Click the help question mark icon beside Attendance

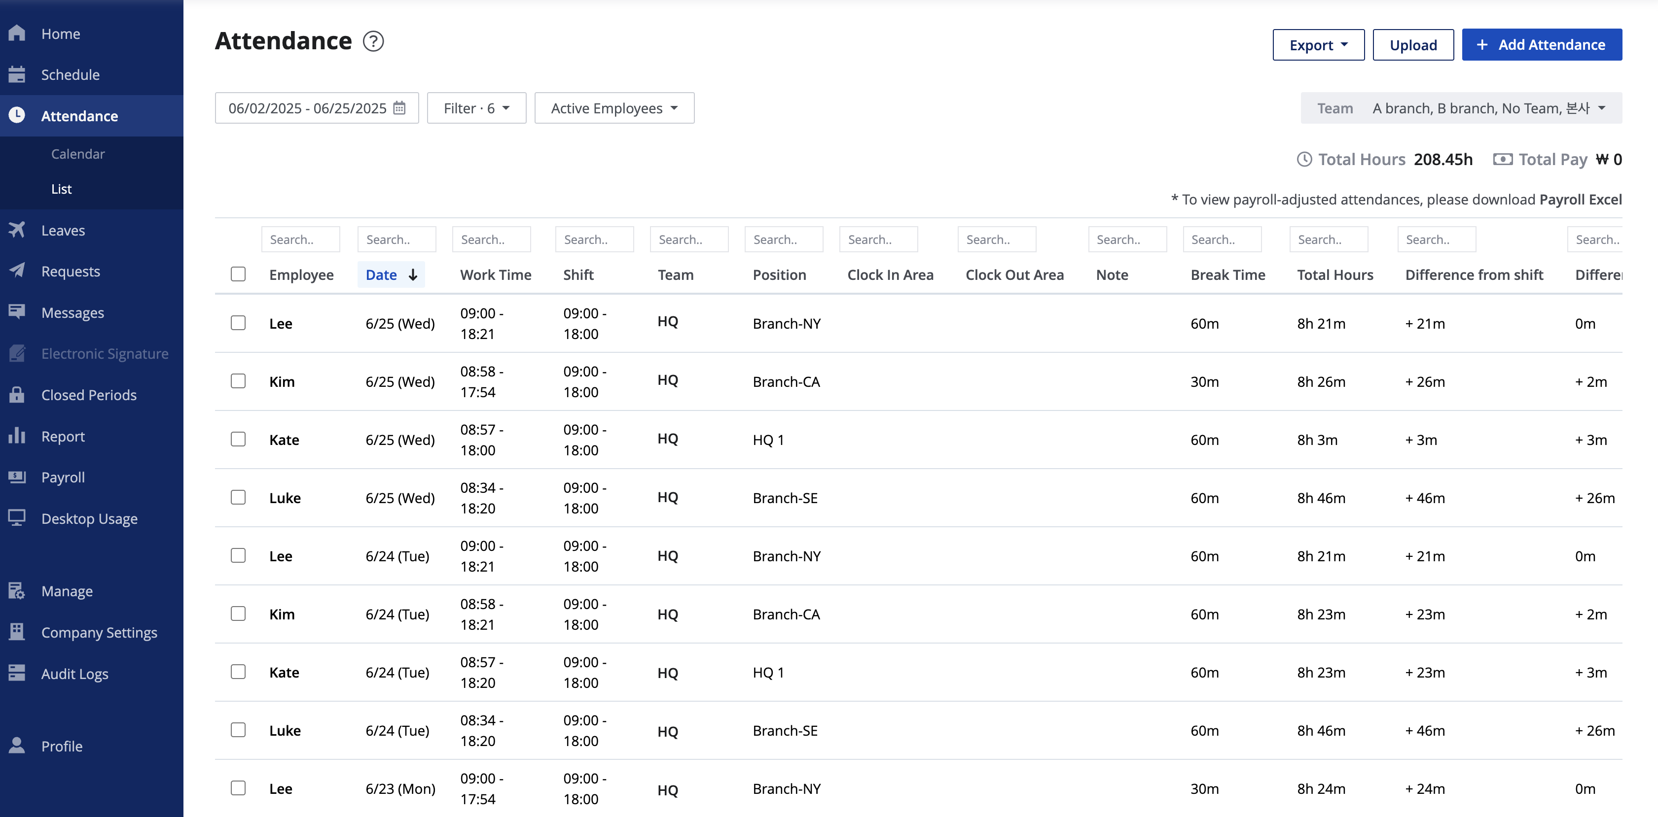click(x=373, y=41)
